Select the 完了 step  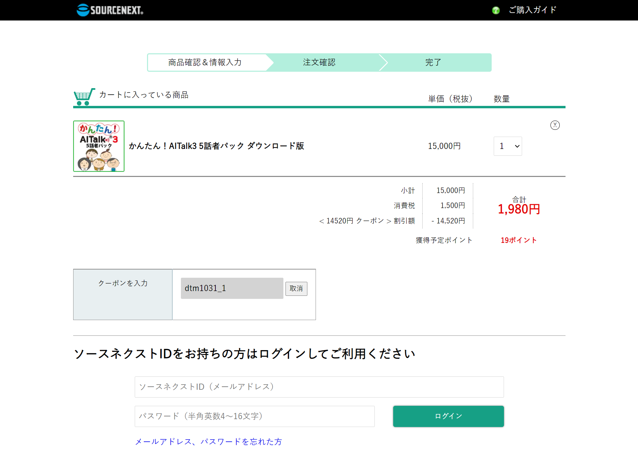(x=434, y=62)
